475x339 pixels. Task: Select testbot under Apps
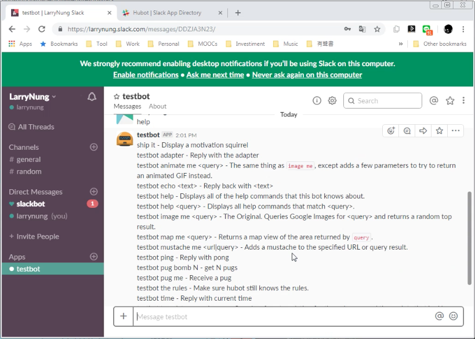(x=53, y=269)
